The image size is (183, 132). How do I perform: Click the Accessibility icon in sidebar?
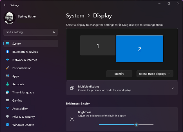coord(7,109)
